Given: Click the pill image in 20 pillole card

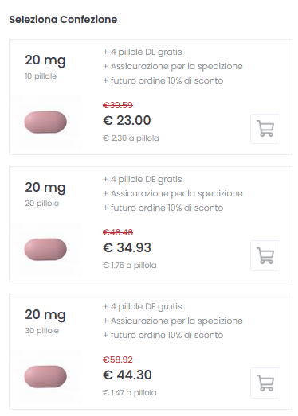Looking at the screenshot, I should point(45,250).
